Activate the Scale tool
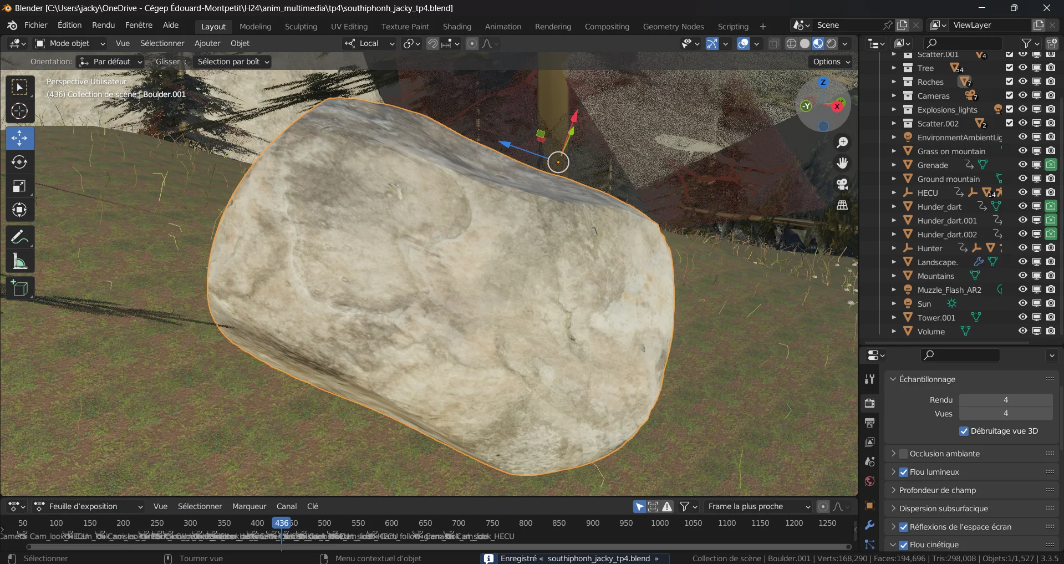1064x564 pixels. tap(20, 186)
